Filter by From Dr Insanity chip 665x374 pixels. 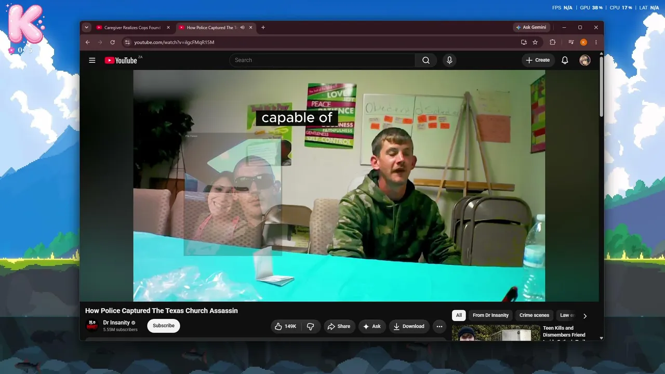tap(490, 315)
